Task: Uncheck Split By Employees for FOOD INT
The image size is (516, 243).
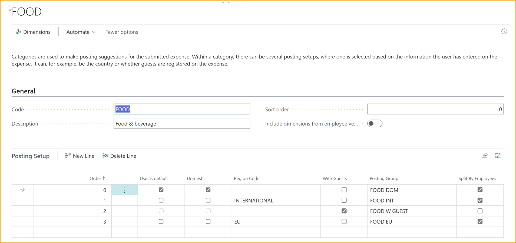Action: (x=480, y=200)
